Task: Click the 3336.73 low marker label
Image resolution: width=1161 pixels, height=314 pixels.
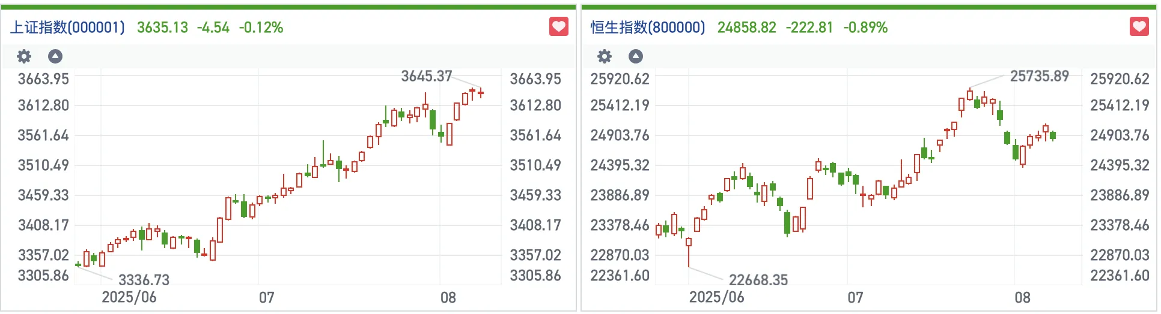Action: click(144, 280)
